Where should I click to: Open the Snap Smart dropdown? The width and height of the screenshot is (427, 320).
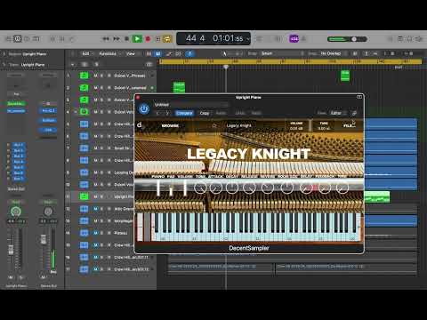[x=282, y=53]
